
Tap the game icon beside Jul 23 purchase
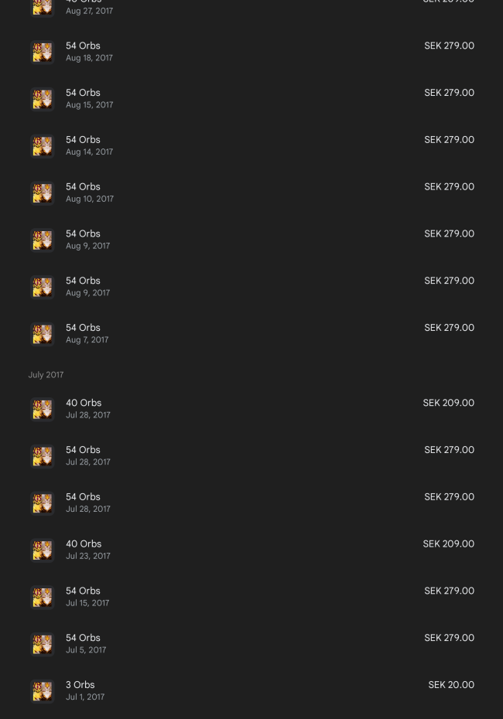click(x=43, y=550)
